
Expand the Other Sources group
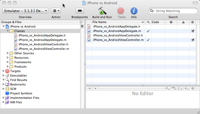(x=8, y=53)
